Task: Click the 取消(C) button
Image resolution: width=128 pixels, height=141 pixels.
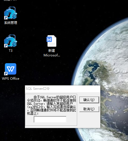Action: pyautogui.click(x=89, y=109)
